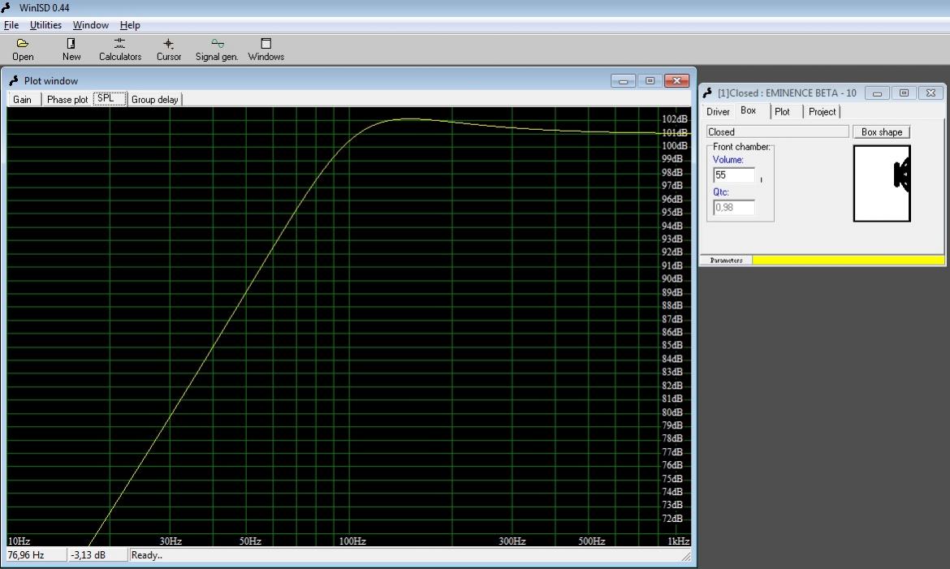Maximize the EMINENCE BETA project window

coord(904,93)
